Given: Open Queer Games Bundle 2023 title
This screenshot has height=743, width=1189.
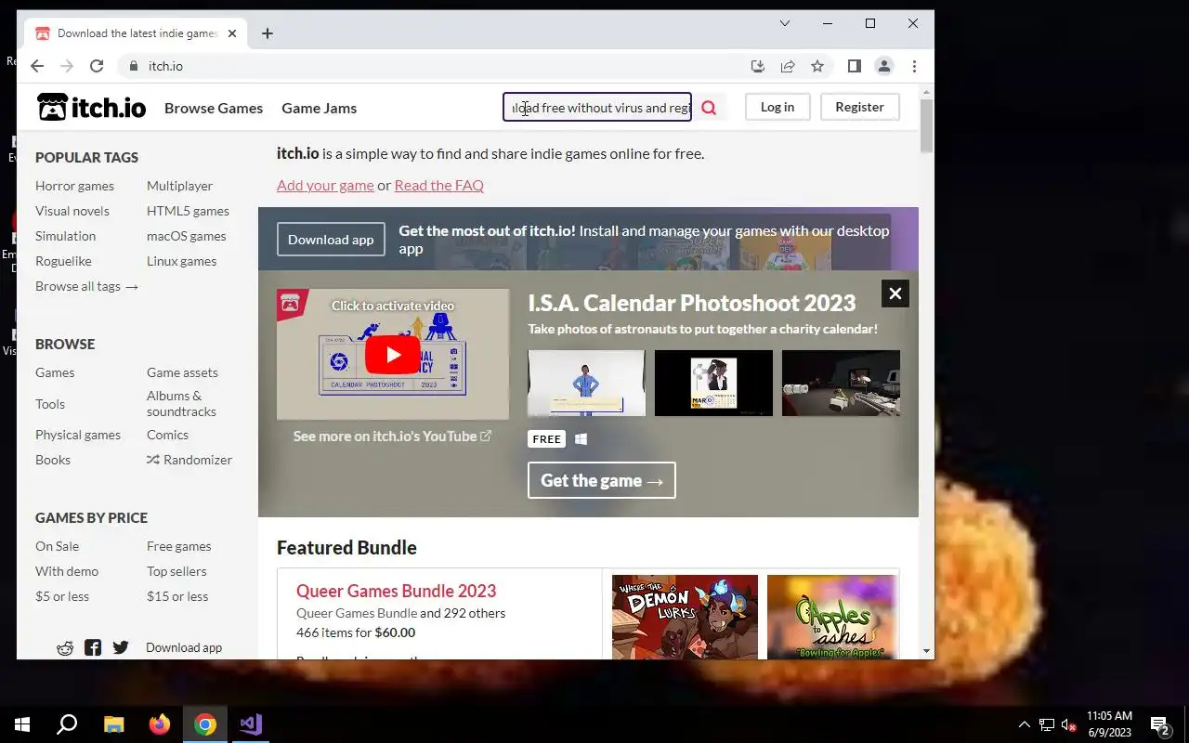Looking at the screenshot, I should [396, 591].
